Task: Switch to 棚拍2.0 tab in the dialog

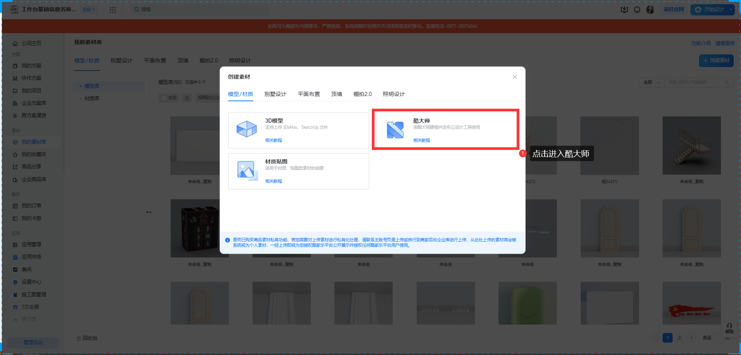Action: [363, 94]
